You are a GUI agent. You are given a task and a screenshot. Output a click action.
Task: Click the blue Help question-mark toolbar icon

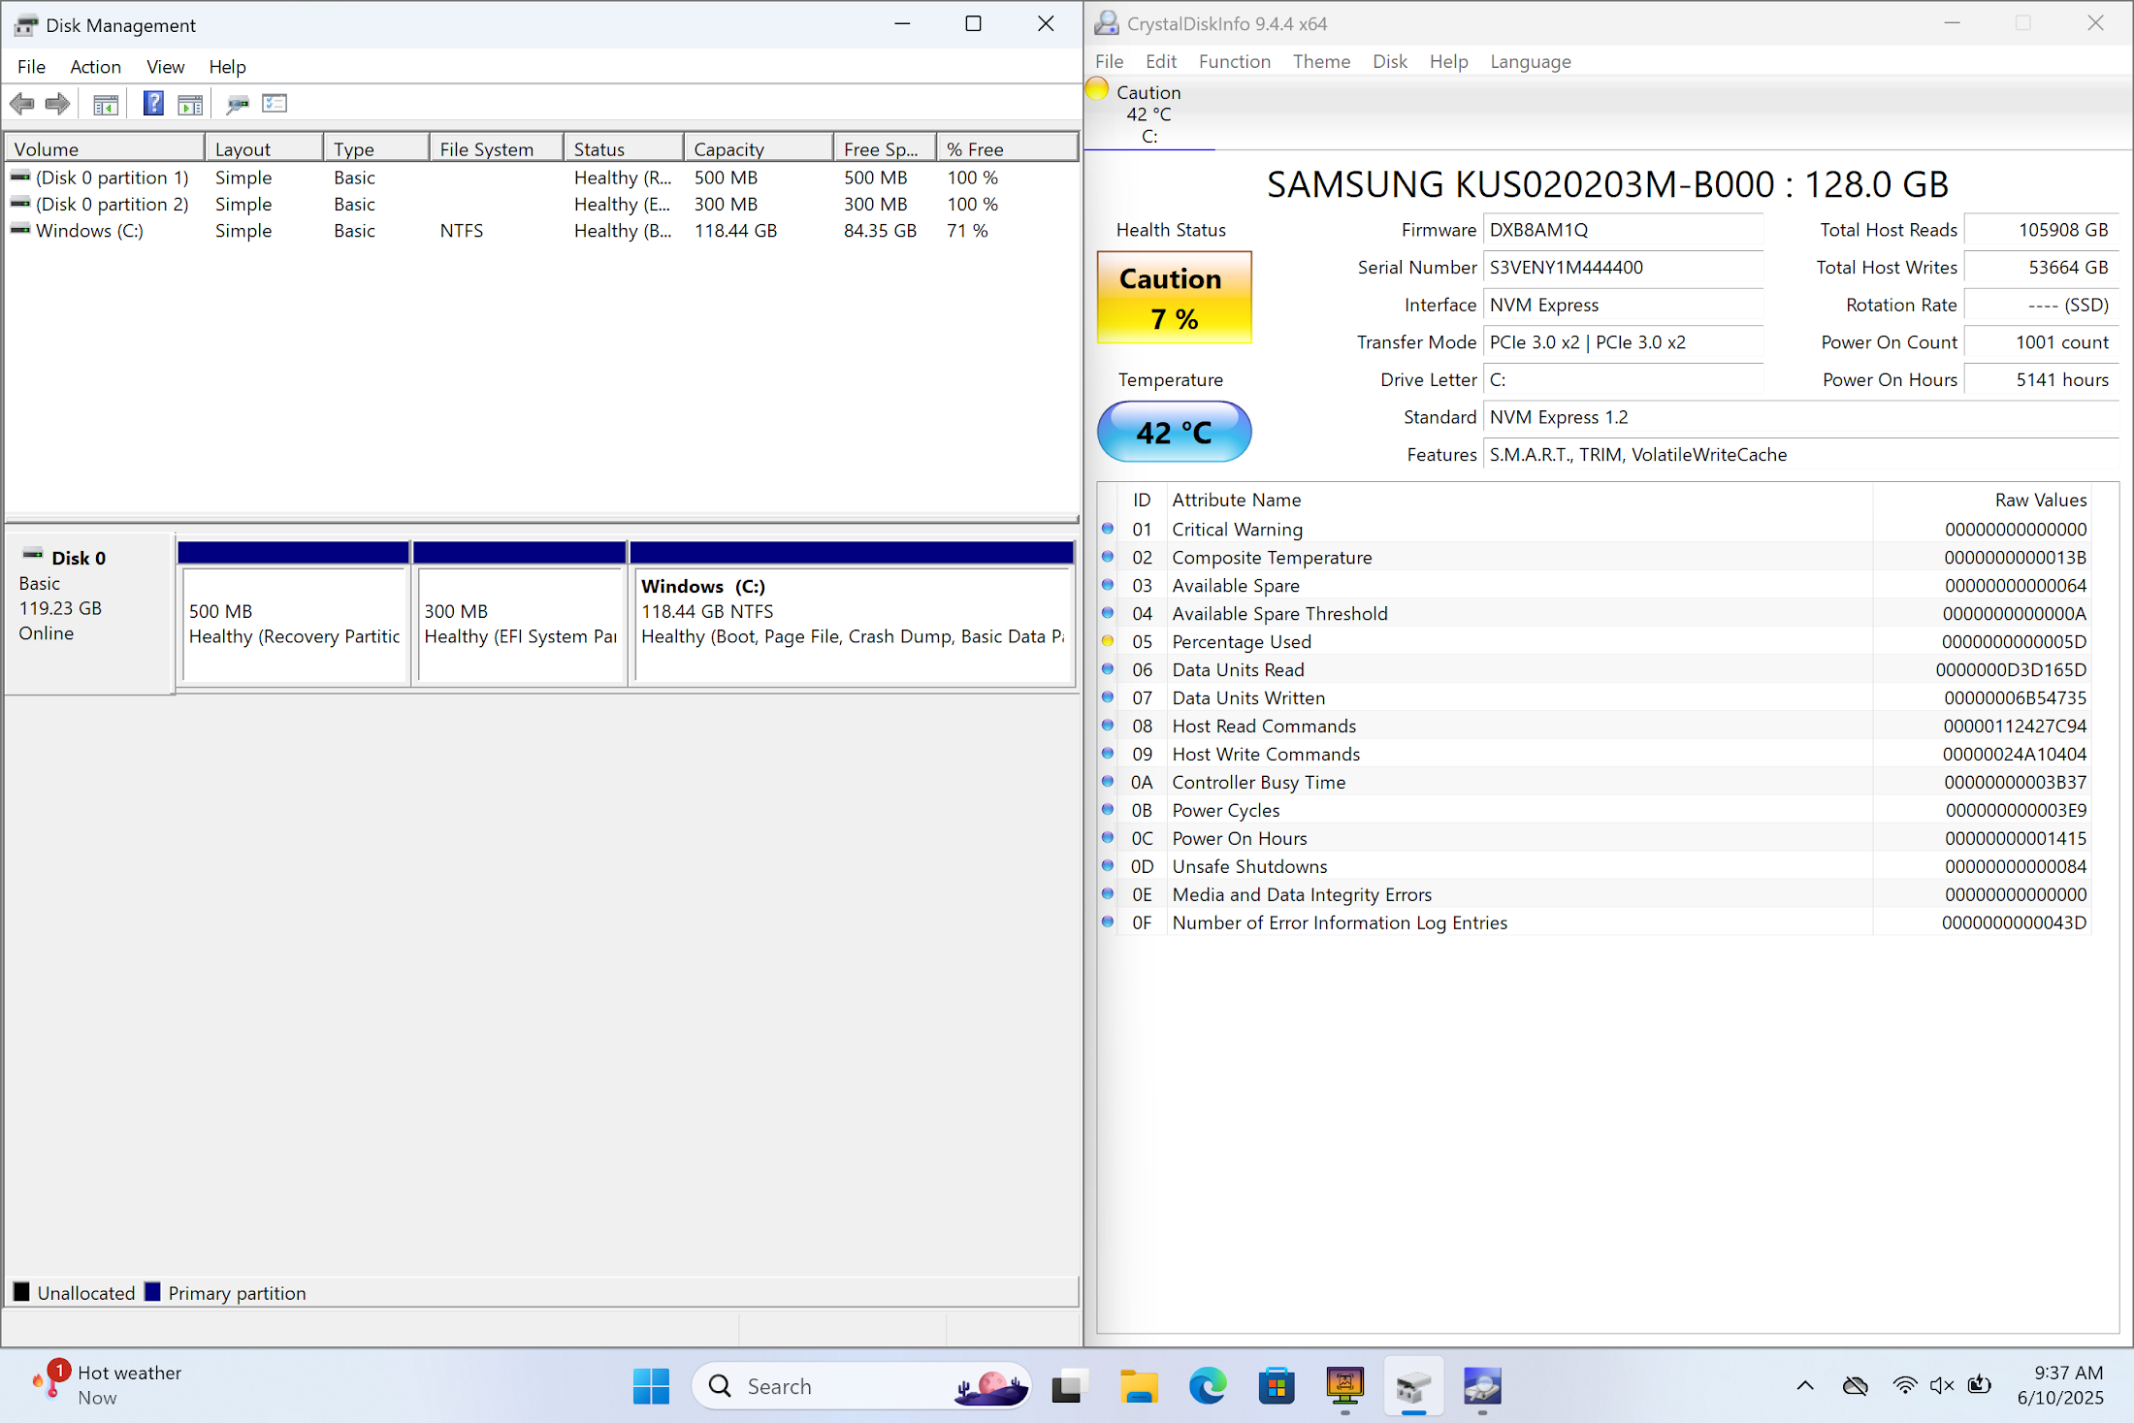[153, 104]
